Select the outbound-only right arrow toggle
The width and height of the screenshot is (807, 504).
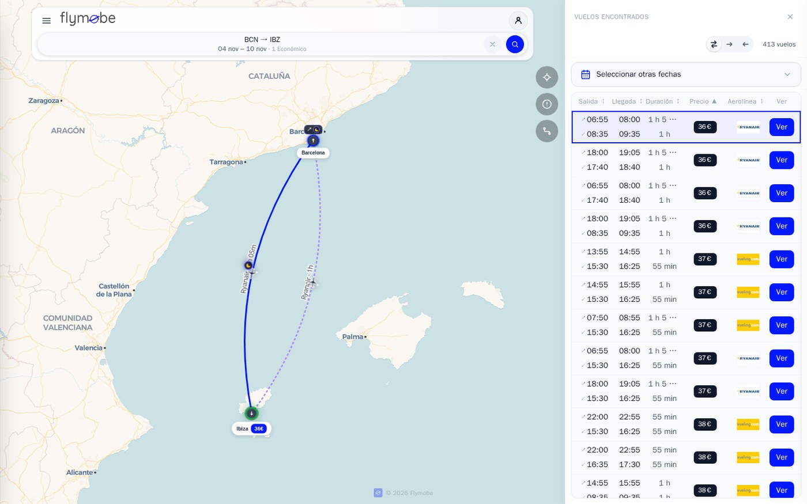tap(729, 44)
